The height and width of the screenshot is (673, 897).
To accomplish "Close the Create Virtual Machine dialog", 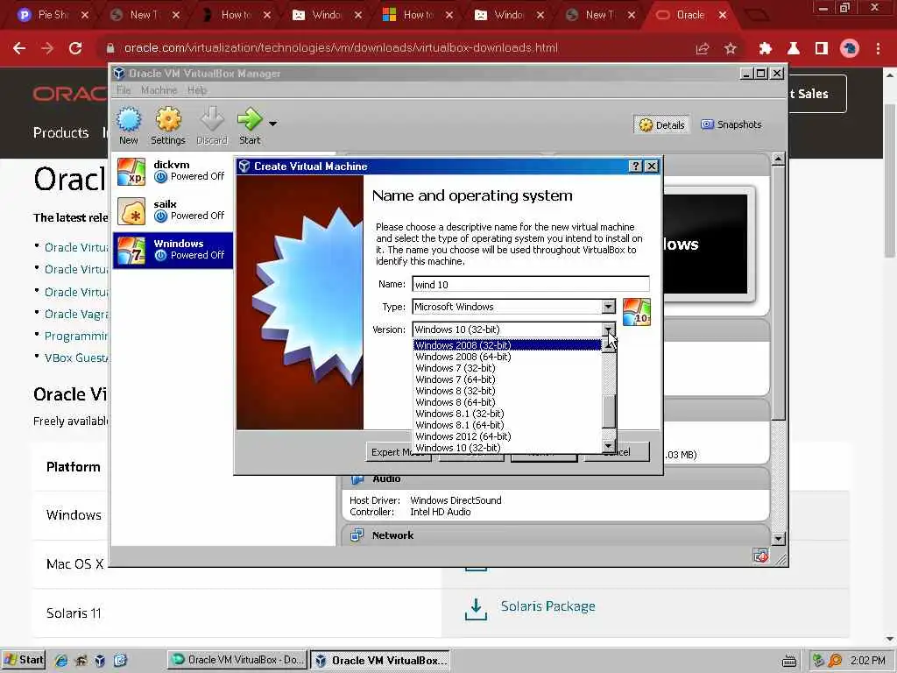I will pos(652,166).
